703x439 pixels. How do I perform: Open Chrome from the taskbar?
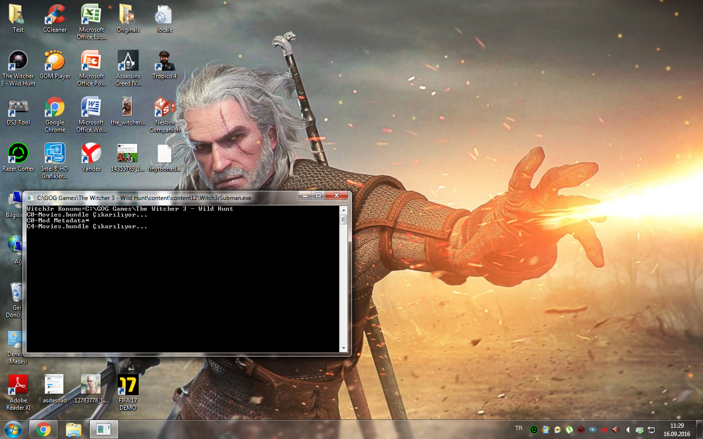[43, 429]
